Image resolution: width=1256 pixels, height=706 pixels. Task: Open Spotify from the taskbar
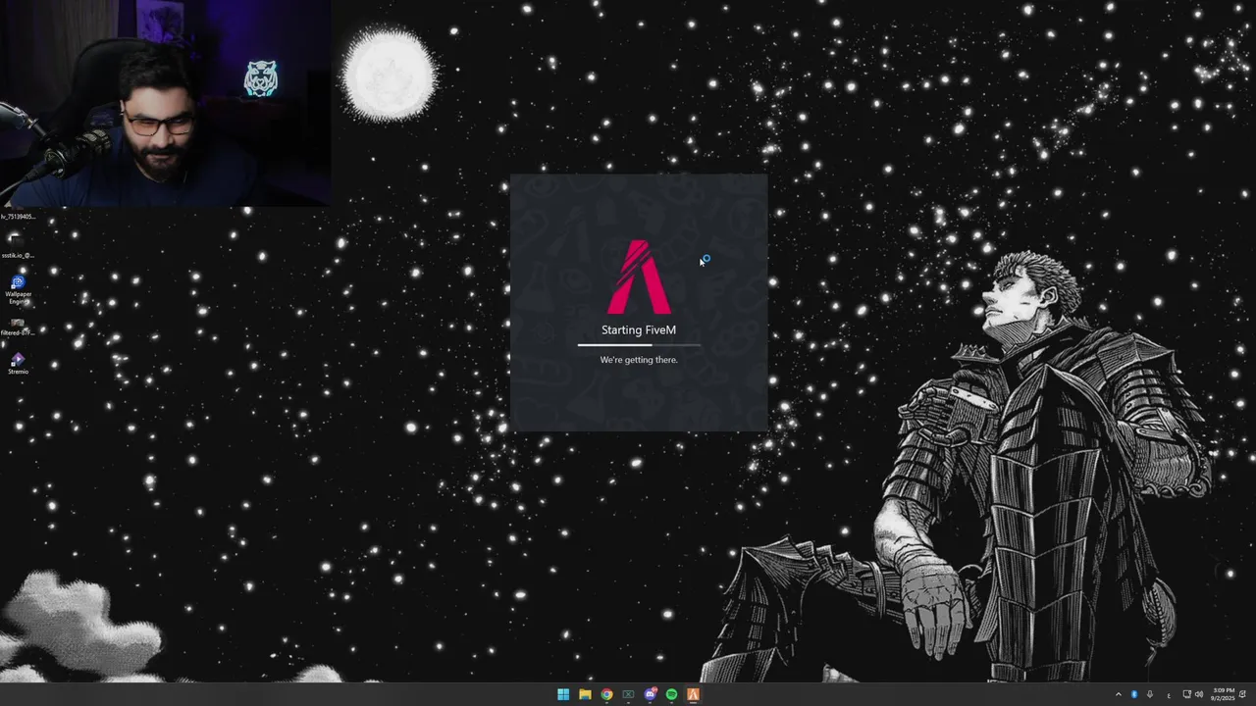[x=671, y=694]
